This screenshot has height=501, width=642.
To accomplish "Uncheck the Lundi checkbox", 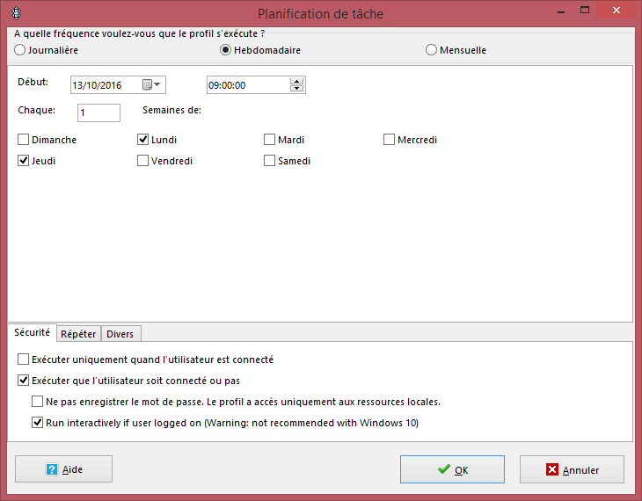I will pyautogui.click(x=143, y=140).
